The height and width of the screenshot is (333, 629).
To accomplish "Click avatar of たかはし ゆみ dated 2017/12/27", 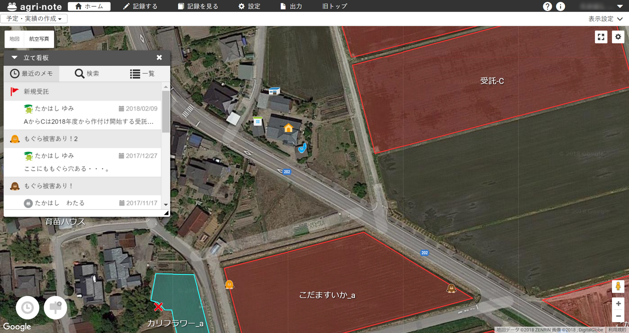I will (29, 156).
